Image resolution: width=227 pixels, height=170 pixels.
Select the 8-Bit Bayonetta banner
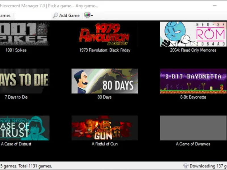193,81
